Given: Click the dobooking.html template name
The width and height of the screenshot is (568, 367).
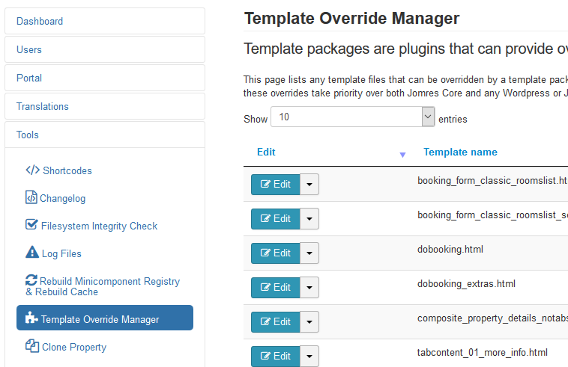Looking at the screenshot, I should (x=450, y=249).
